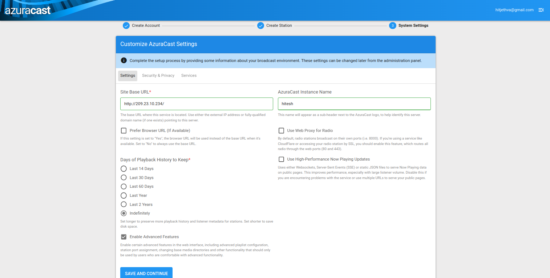Image resolution: width=550 pixels, height=278 pixels.
Task: Click the step 3 circle icon
Action: [x=392, y=25]
